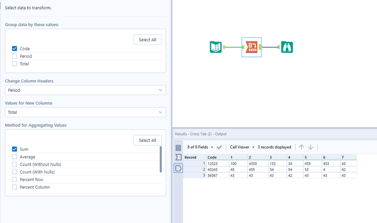Select cell with value 453
Viewport: 377px width, 223px height.
(331, 164)
